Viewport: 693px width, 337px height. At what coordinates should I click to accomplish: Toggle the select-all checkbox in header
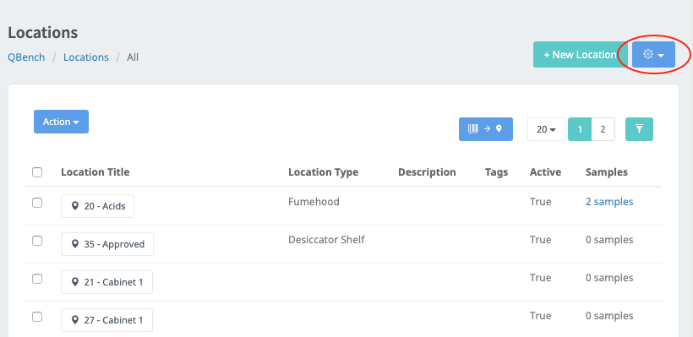tap(37, 172)
